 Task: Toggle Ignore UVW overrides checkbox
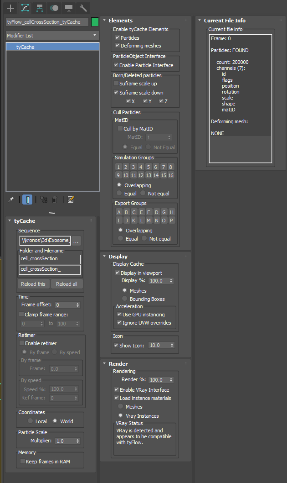click(119, 322)
